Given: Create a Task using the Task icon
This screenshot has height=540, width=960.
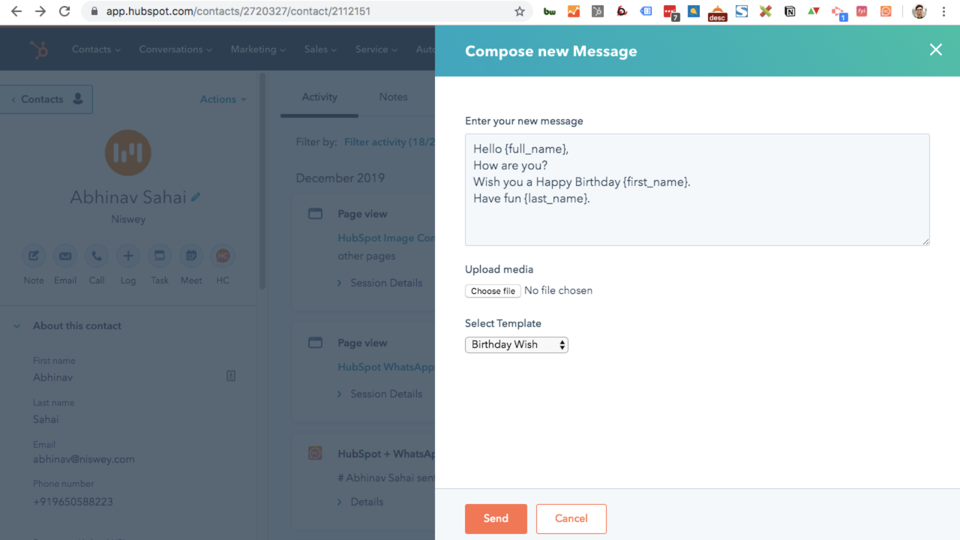Looking at the screenshot, I should [160, 255].
